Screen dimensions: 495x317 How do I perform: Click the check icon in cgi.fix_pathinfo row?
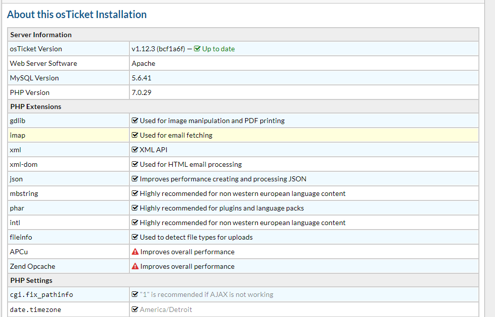135,295
